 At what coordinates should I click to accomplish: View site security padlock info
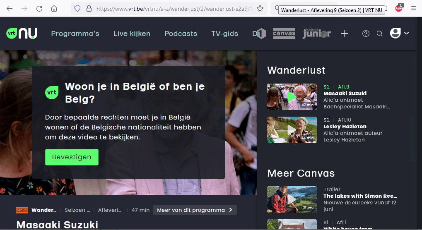89,9
